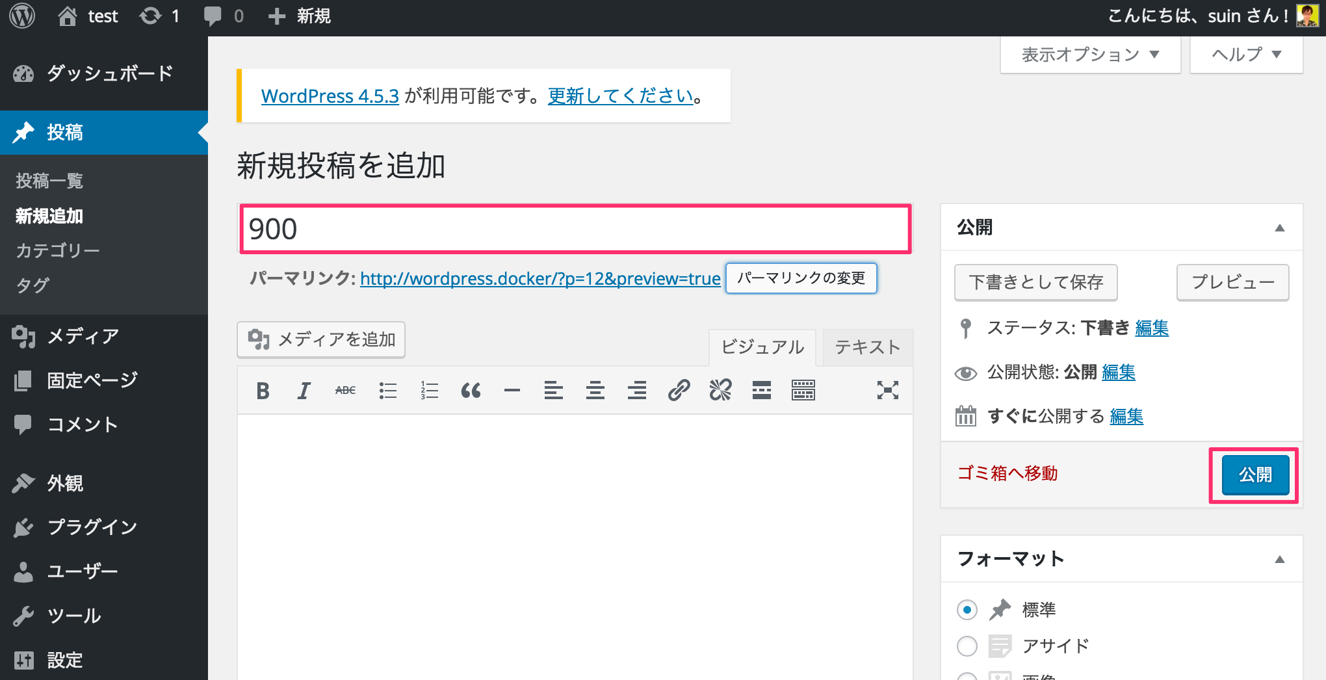The height and width of the screenshot is (680, 1326).
Task: Click the 新規 plus menu in admin bar
Action: (x=300, y=16)
